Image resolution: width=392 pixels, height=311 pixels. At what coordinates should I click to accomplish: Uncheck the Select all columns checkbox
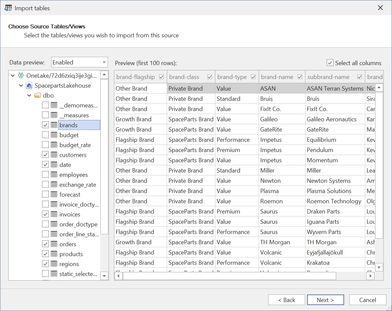point(330,63)
